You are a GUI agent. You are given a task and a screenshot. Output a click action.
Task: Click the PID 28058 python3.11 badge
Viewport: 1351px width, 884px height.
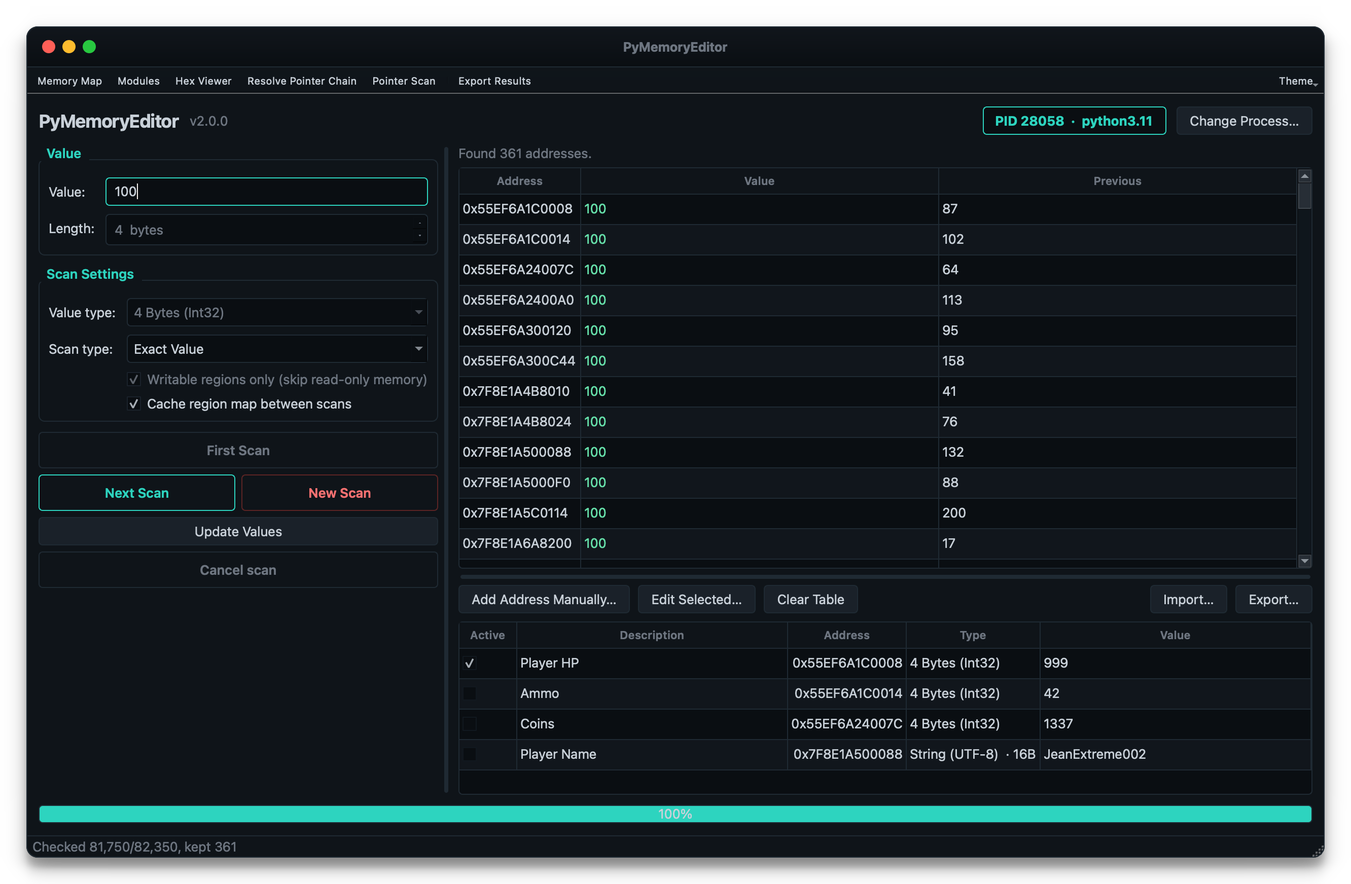1074,121
